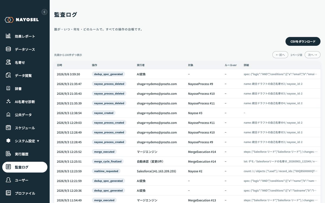Open スケジュール menu item
Image resolution: width=325 pixels, height=203 pixels.
pos(25,128)
